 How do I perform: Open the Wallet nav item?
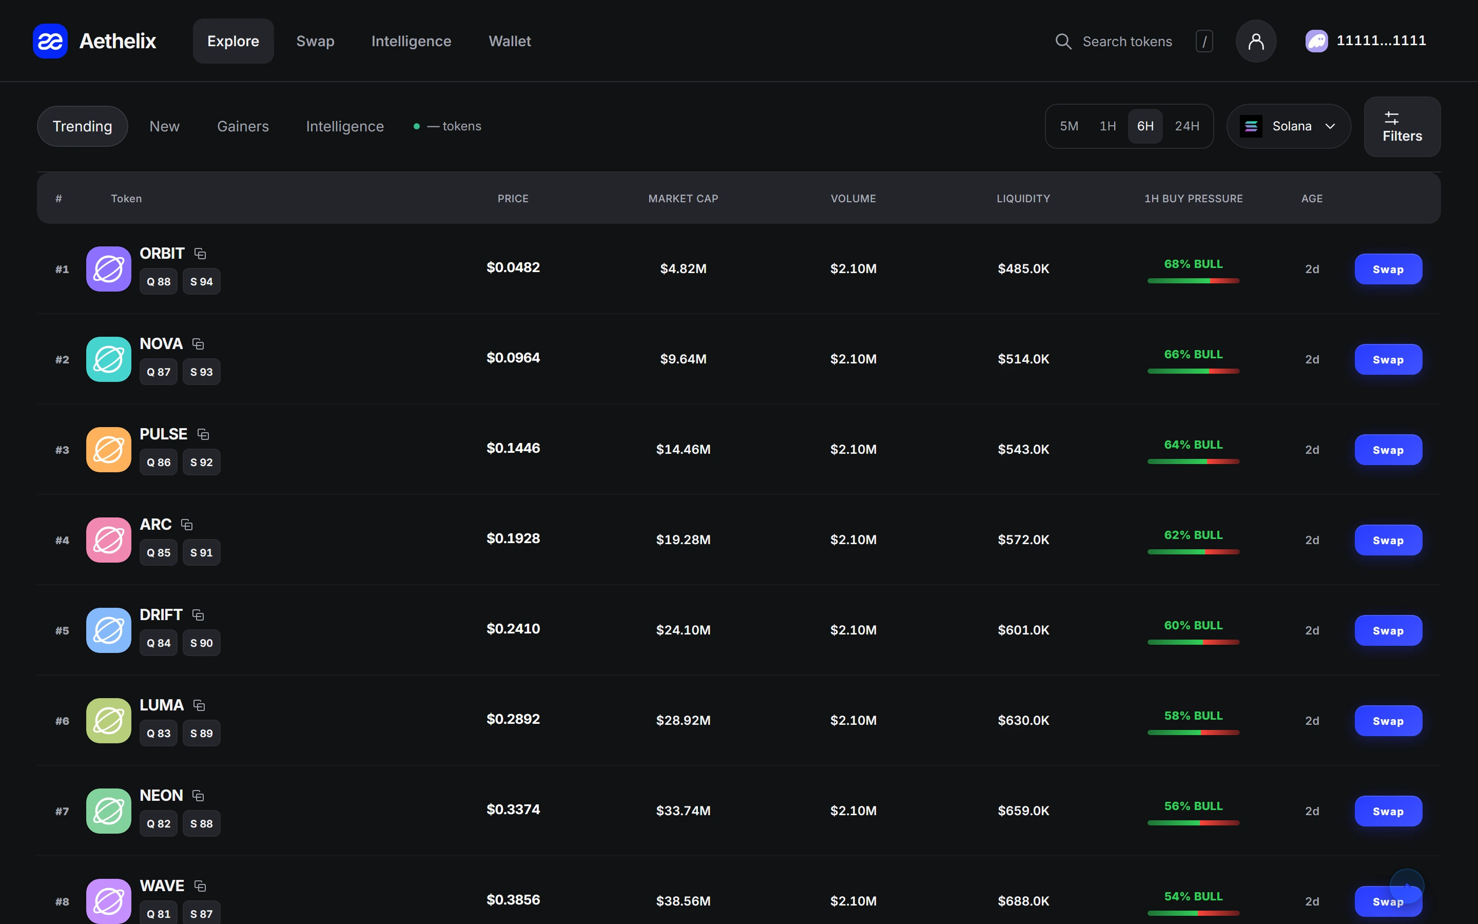510,41
